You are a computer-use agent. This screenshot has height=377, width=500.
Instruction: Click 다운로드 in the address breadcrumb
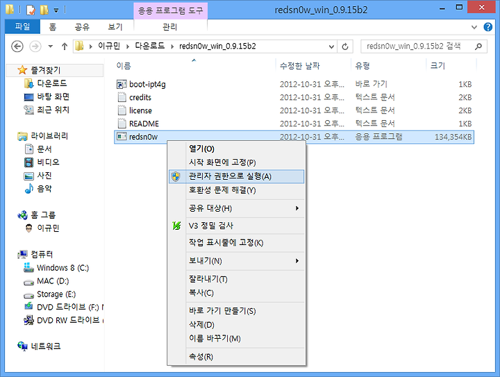149,47
